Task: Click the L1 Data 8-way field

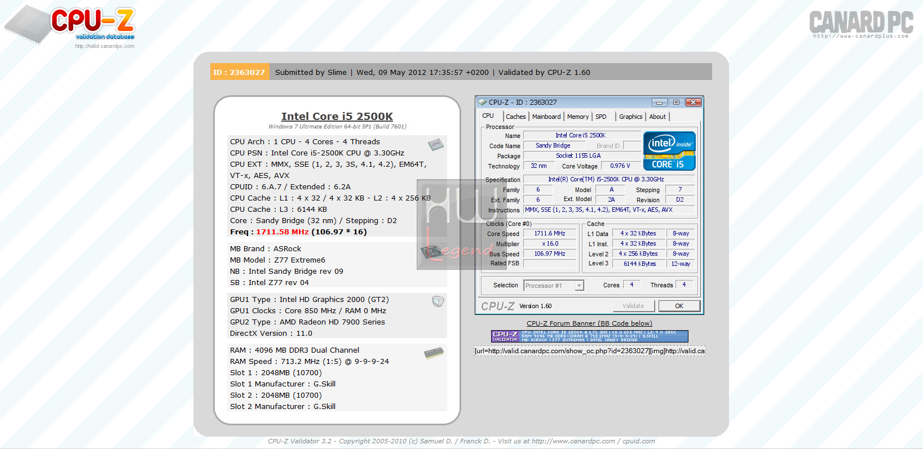Action: pyautogui.click(x=681, y=233)
